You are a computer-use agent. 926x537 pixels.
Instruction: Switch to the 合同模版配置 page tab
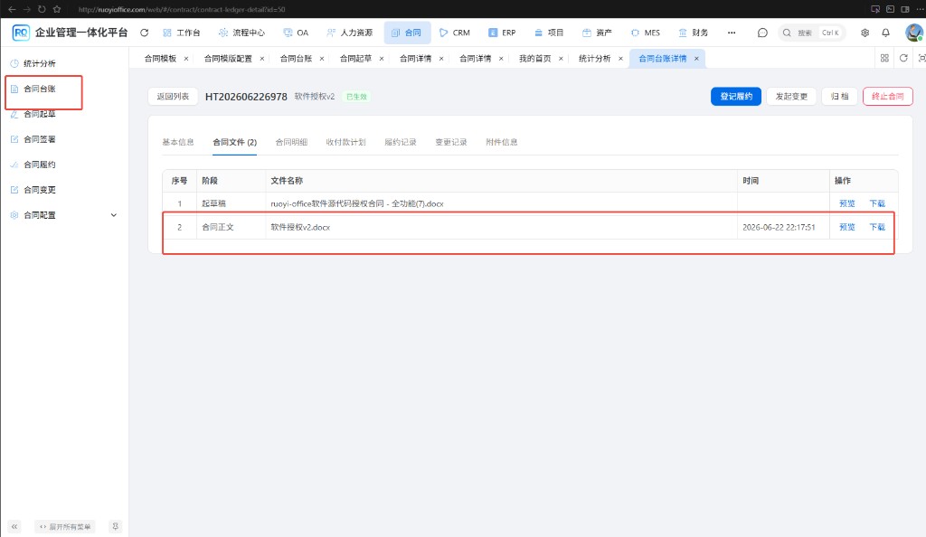pos(228,59)
